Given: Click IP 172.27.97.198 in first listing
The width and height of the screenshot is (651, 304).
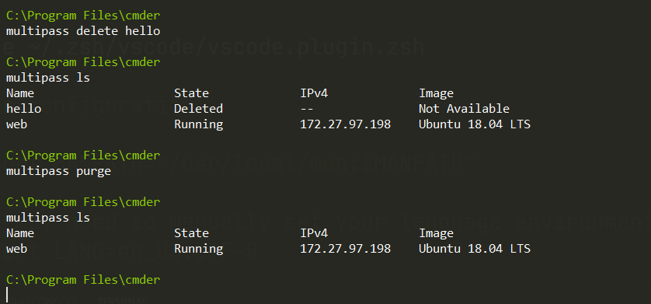Looking at the screenshot, I should pyautogui.click(x=346, y=124).
